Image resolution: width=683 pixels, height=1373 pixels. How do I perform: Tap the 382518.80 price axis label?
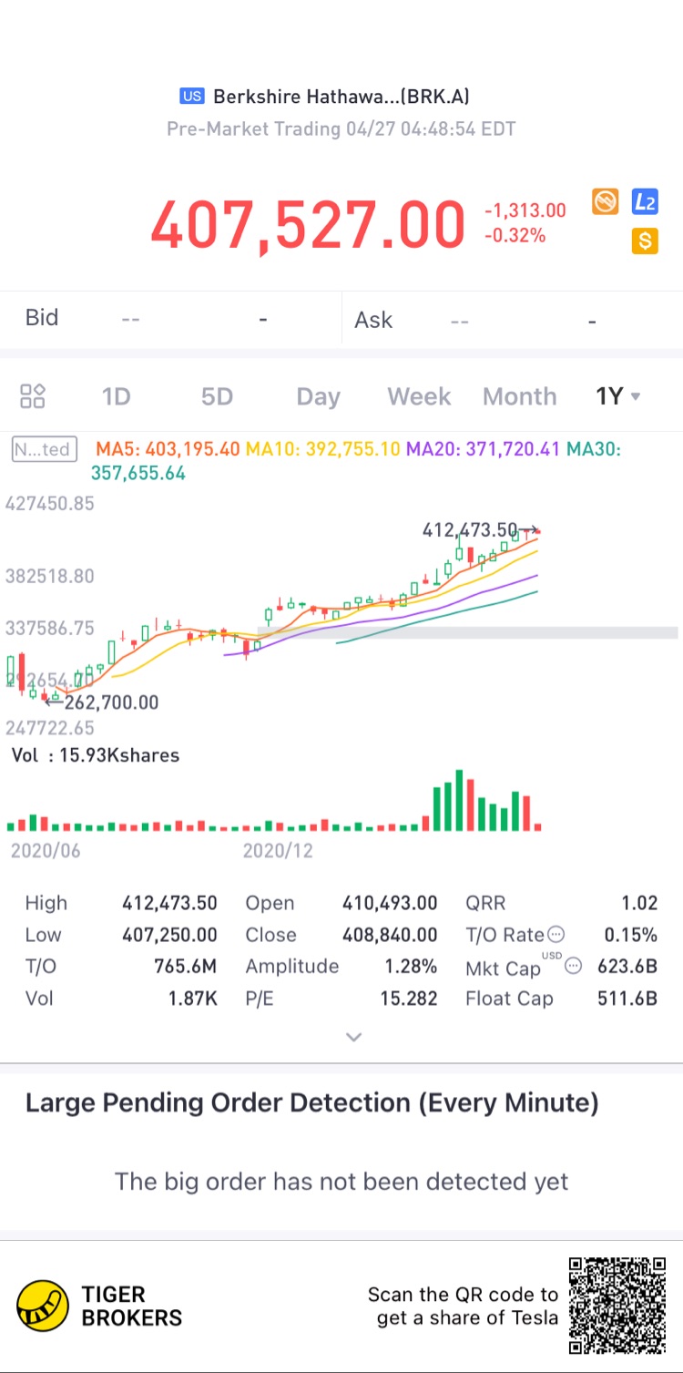[x=50, y=576]
